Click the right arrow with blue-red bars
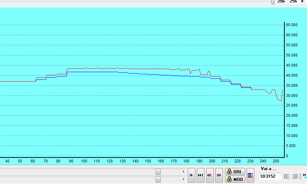Image resolution: width=307 pixels, height=184 pixels. tap(218, 175)
